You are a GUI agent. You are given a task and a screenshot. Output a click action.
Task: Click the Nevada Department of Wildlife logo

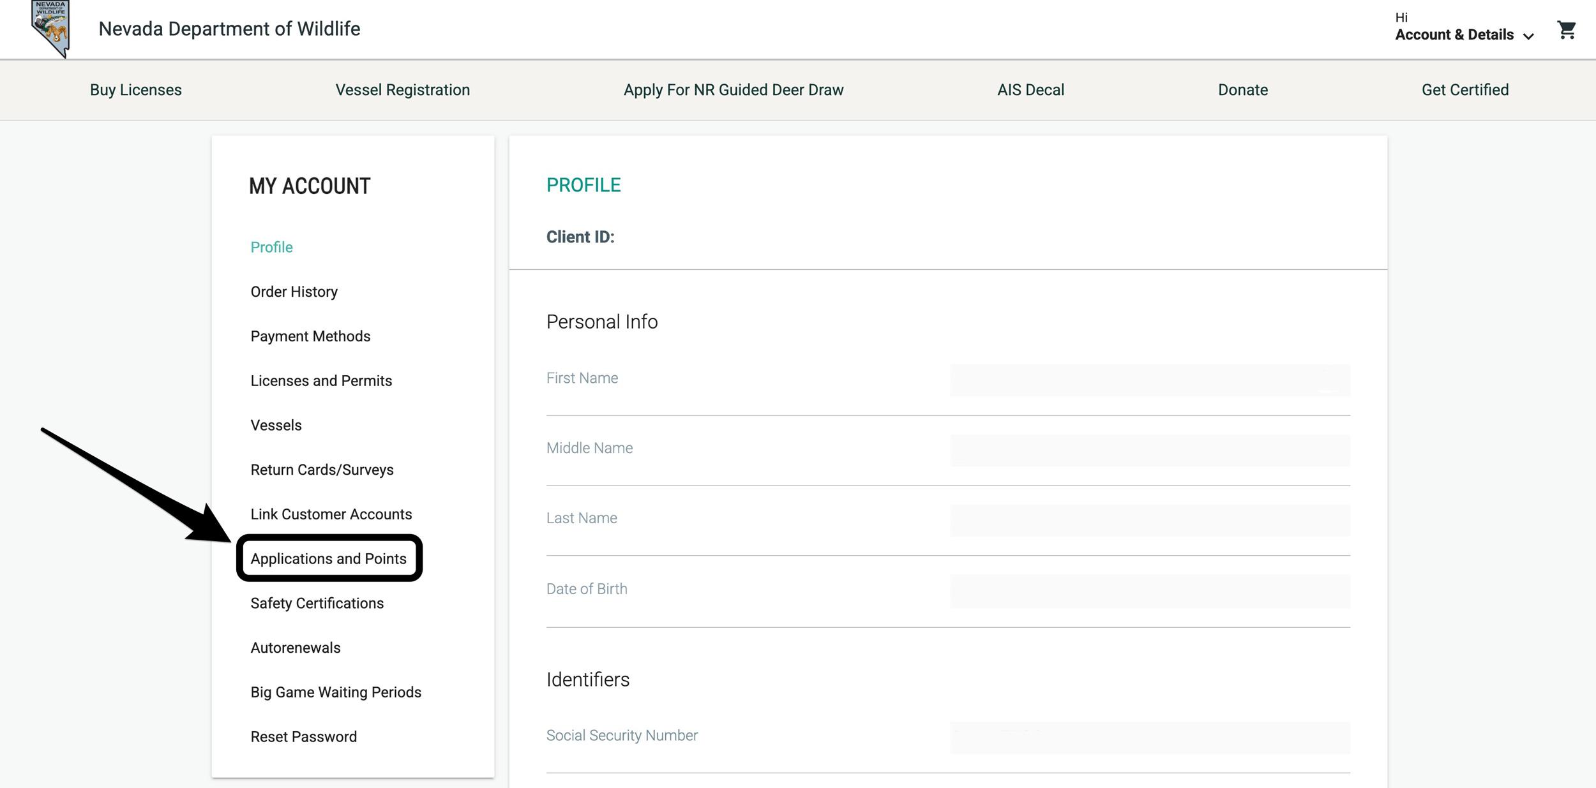[x=50, y=29]
